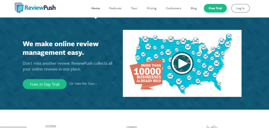
Task: Go to the Features page
Action: (115, 8)
